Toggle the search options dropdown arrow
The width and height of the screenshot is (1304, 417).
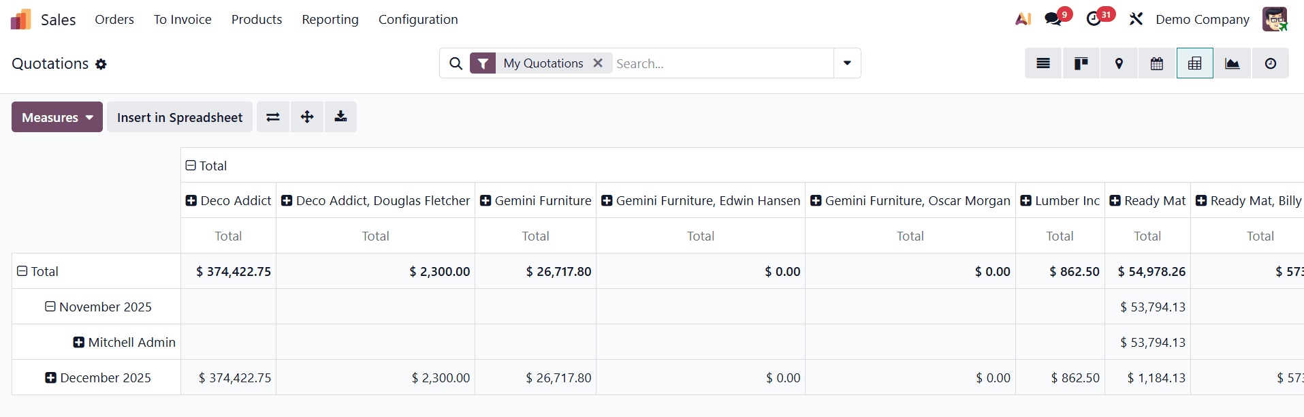847,63
